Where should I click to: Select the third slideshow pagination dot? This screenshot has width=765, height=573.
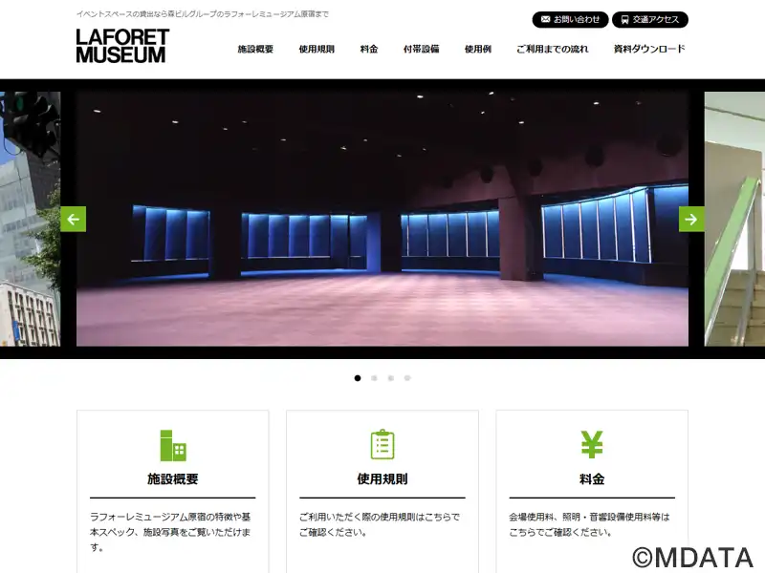[390, 378]
